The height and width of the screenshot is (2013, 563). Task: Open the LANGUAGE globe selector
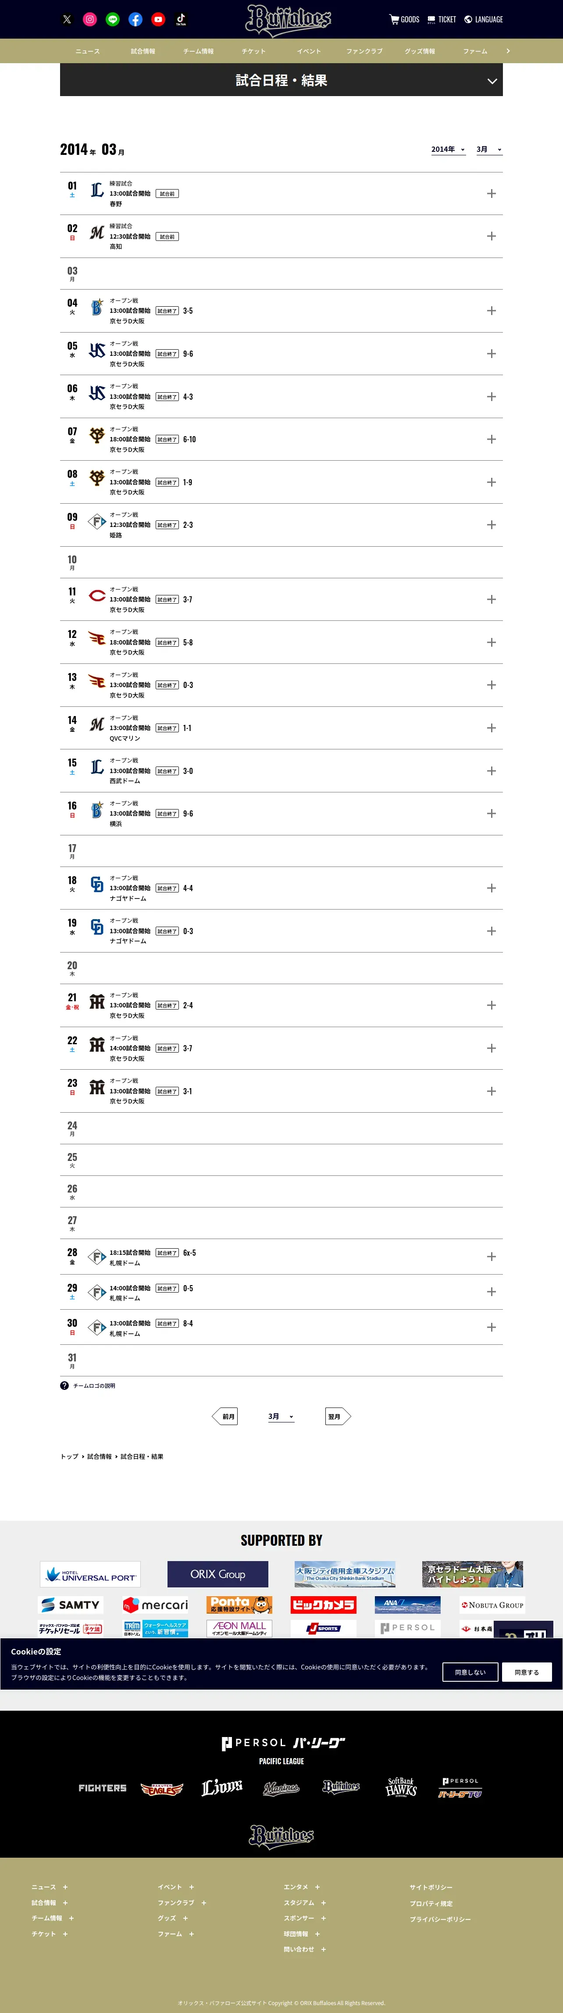(x=483, y=20)
